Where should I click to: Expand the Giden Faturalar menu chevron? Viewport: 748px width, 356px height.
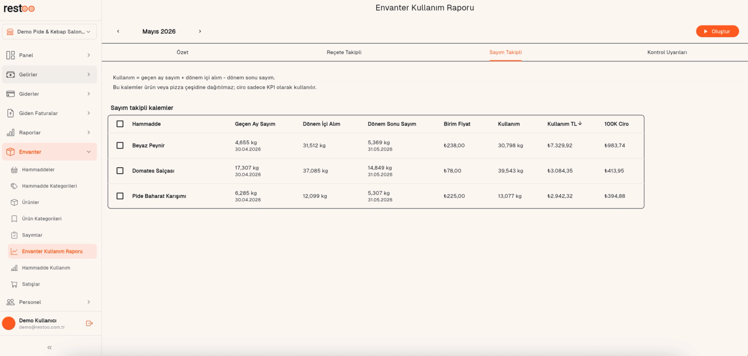(89, 113)
